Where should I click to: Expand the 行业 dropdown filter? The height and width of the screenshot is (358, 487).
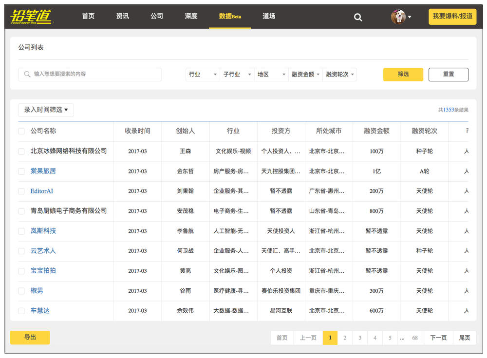(203, 75)
